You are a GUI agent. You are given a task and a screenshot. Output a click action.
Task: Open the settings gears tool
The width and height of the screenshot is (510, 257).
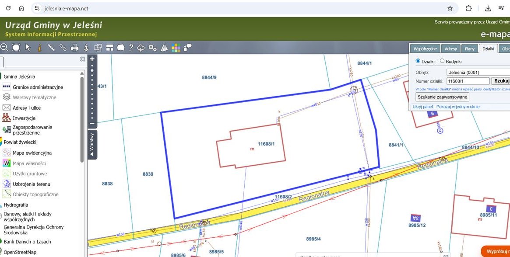[152, 48]
